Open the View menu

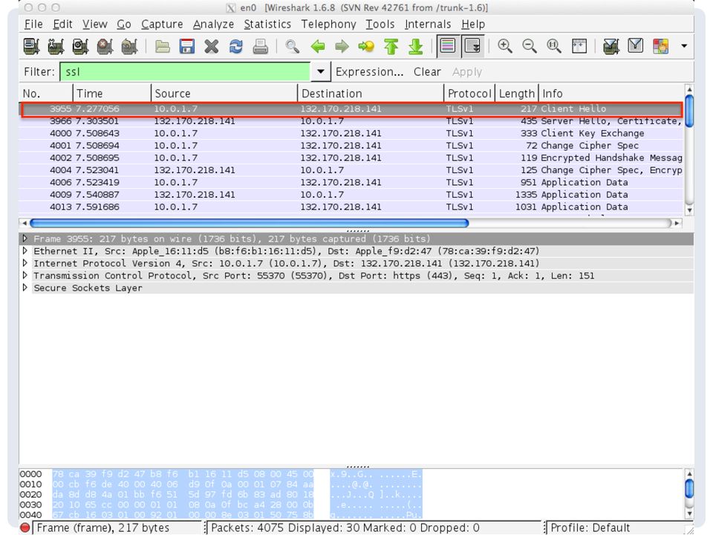coord(94,24)
